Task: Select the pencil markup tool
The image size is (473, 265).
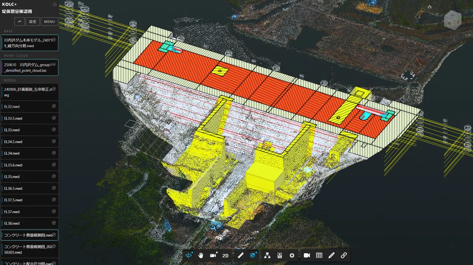Action: coord(331,255)
